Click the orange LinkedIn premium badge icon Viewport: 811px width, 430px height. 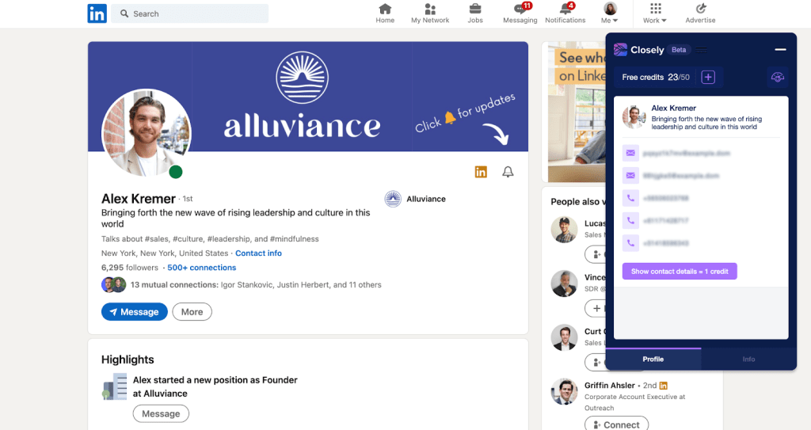tap(481, 172)
